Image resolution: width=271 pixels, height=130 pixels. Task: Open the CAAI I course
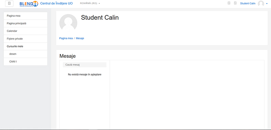coord(26,62)
